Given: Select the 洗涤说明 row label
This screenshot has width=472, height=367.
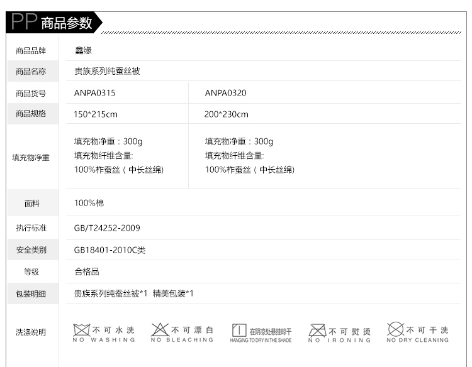Looking at the screenshot, I should (x=31, y=332).
